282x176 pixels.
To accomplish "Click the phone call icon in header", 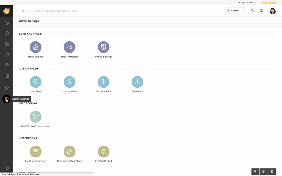I will (252, 11).
